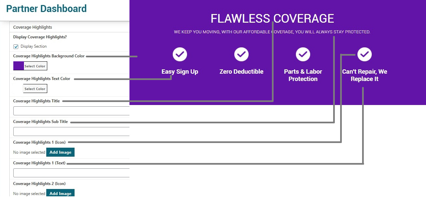Open Select Color for Text Color
426x202 pixels.
35,89
